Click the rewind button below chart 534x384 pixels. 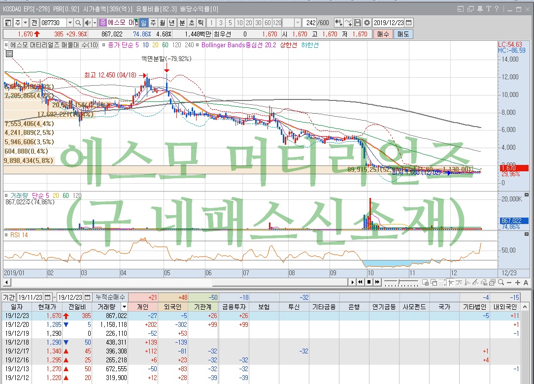(360, 282)
